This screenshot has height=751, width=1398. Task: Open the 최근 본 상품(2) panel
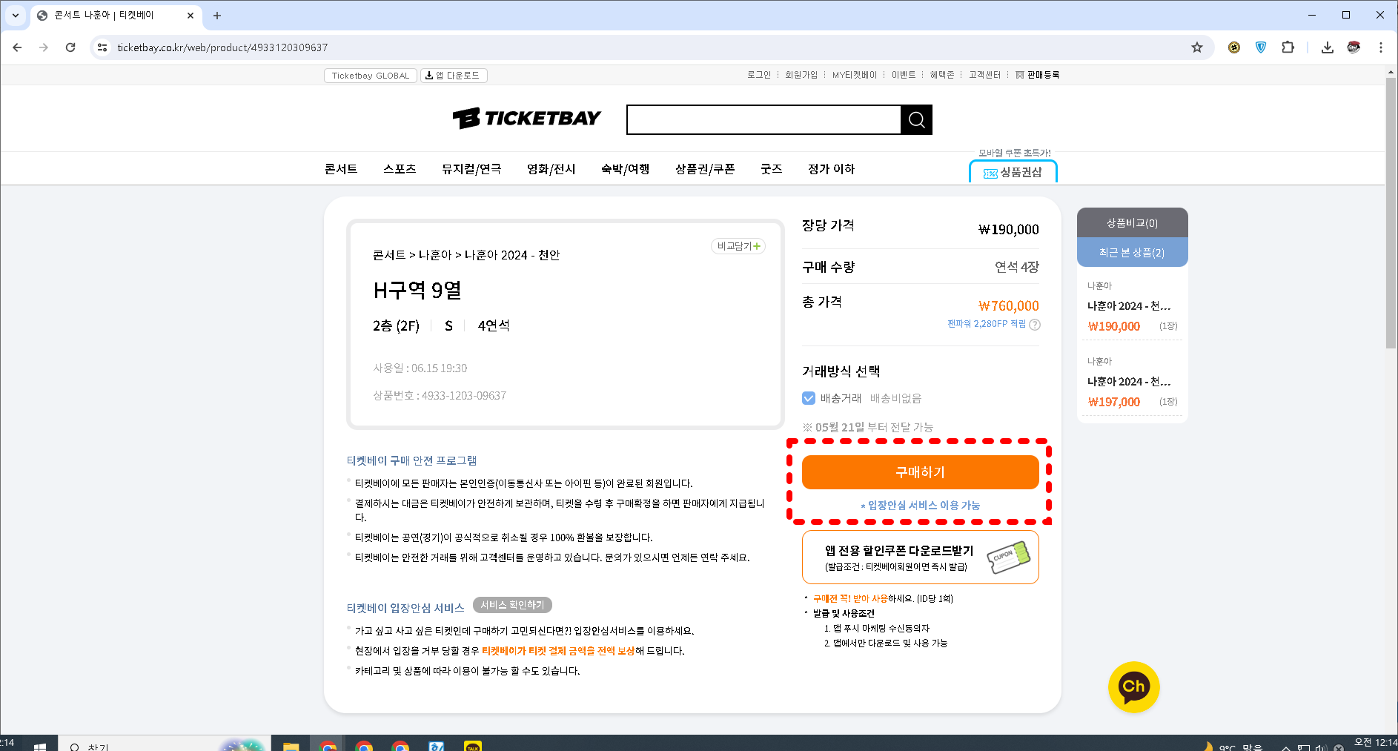click(1132, 252)
